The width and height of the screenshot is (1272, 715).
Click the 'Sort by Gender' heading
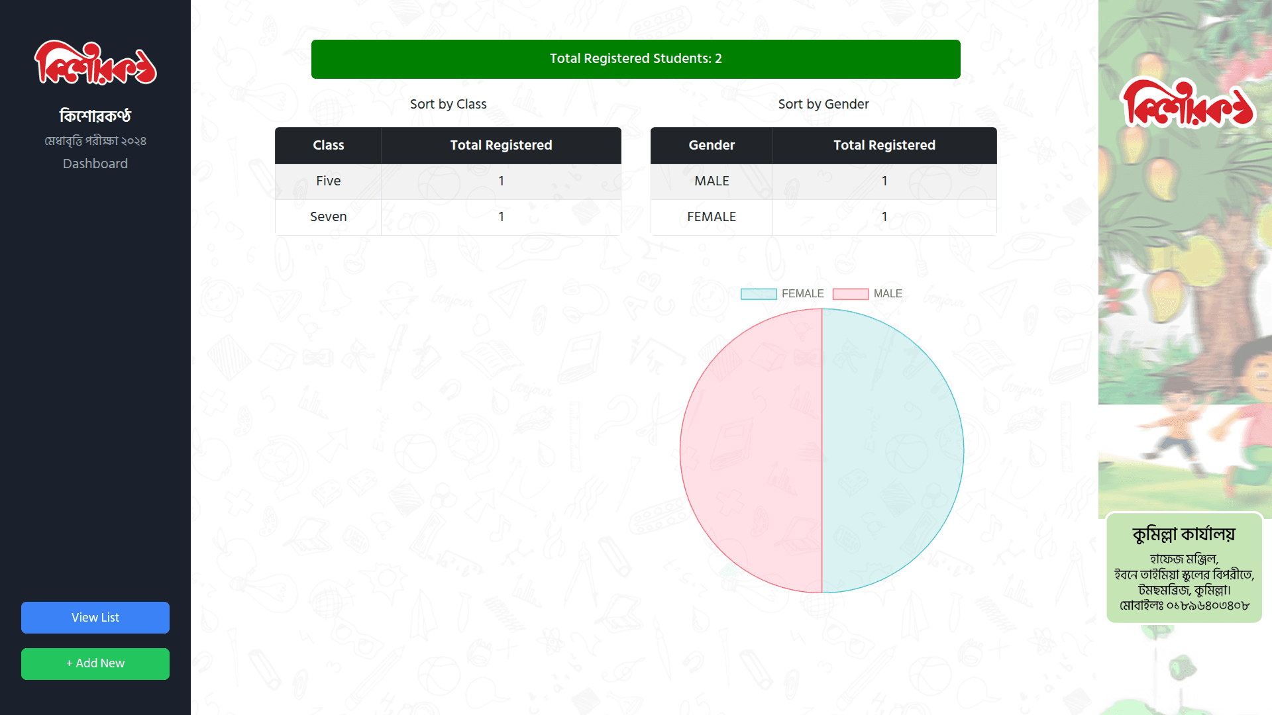coord(823,104)
